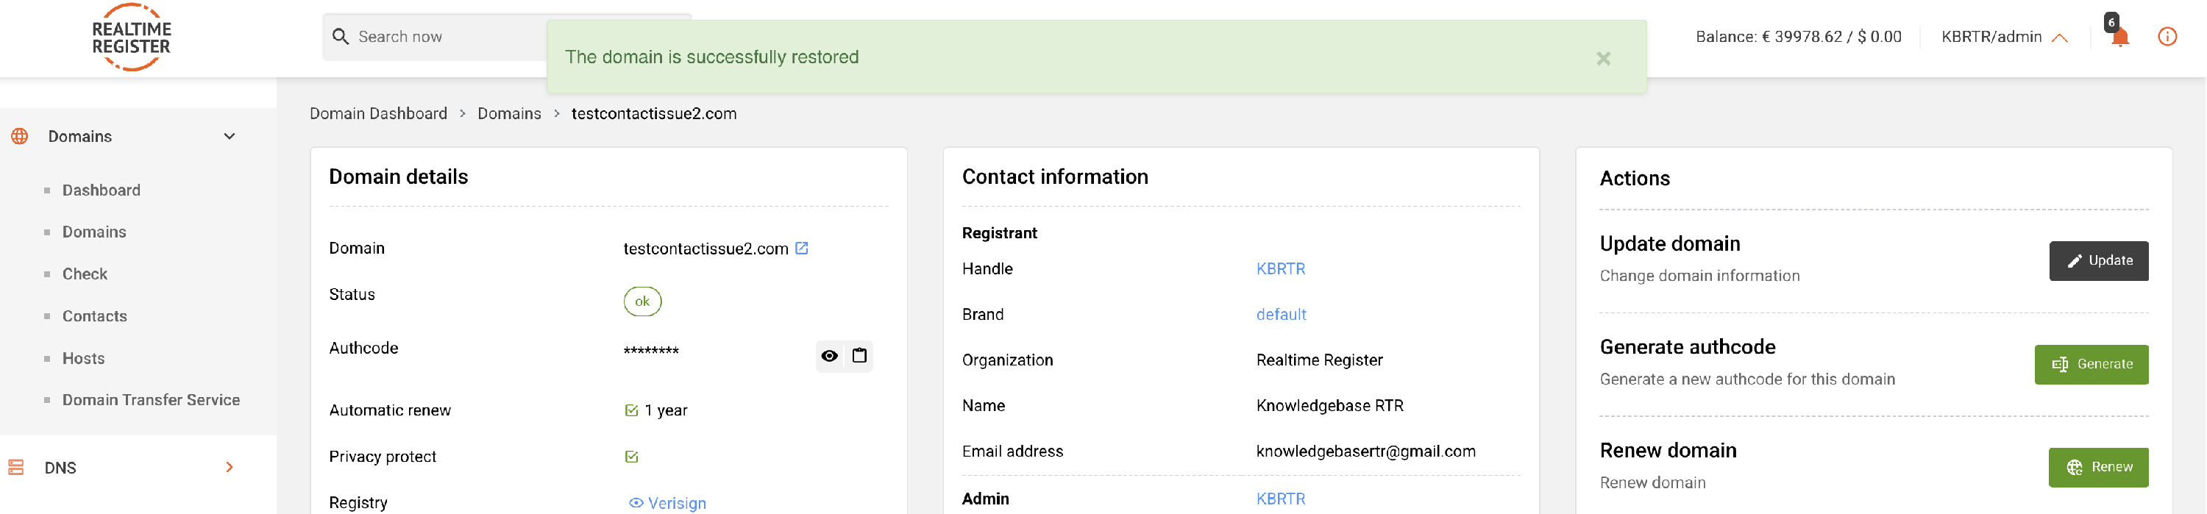Collapse the Domains sidebar section
The height and width of the screenshot is (514, 2207).
(229, 136)
